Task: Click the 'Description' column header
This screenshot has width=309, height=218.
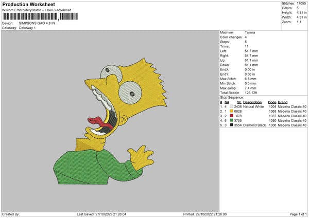Action: (252, 102)
